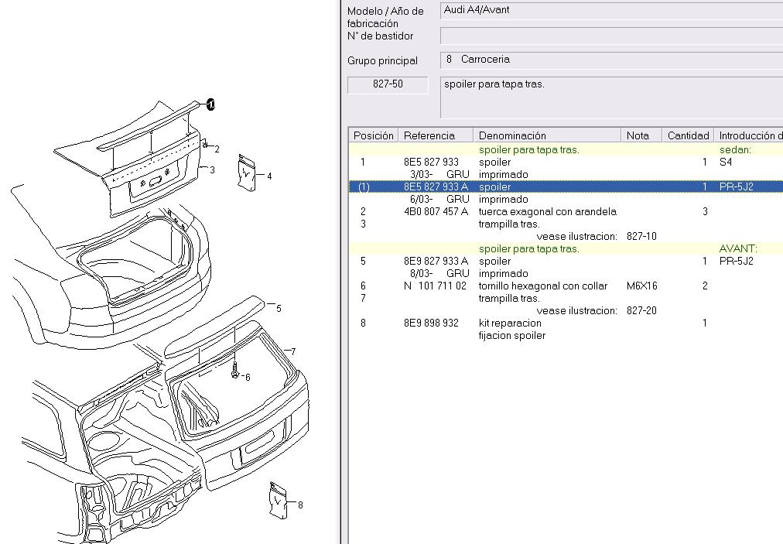Select callout 3 on the sedan trunk lid
Screen dimensions: 783x544
coord(212,169)
